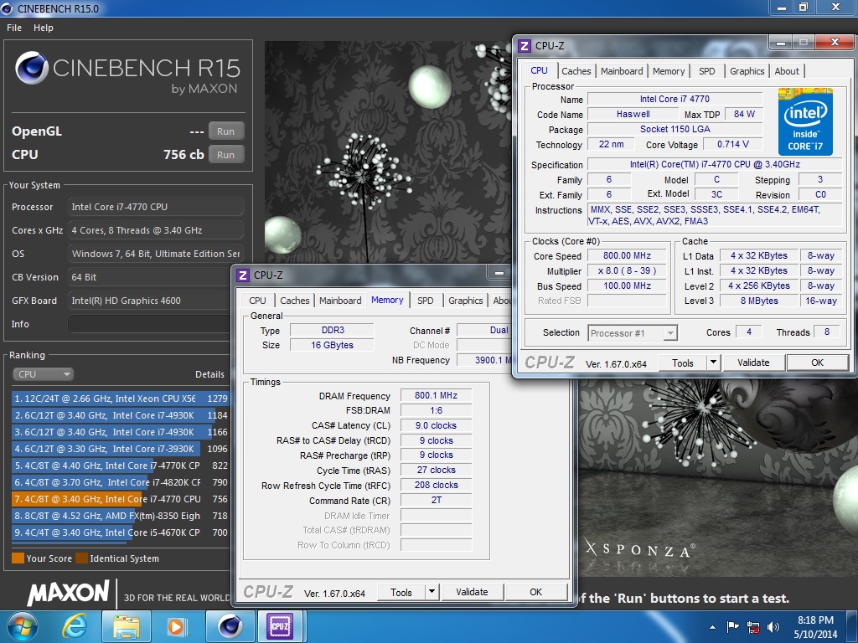The height and width of the screenshot is (643, 858).
Task: Open Action Center flag icon
Action: (x=732, y=626)
